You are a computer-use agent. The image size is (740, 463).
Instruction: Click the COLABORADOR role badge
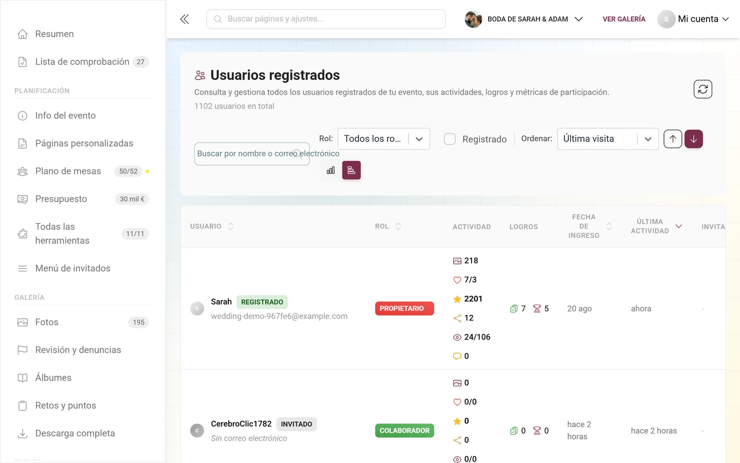[x=404, y=431]
